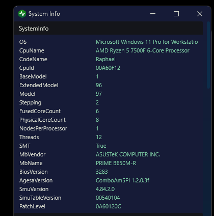This screenshot has width=214, height=216.
Task: Select the OS row label
Action: pos(23,42)
